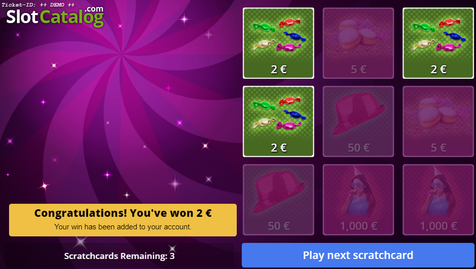Viewport: 476px width, 269px height.
Task: Click the party girl 1,000 € card in bottom-middle
Action: (358, 200)
